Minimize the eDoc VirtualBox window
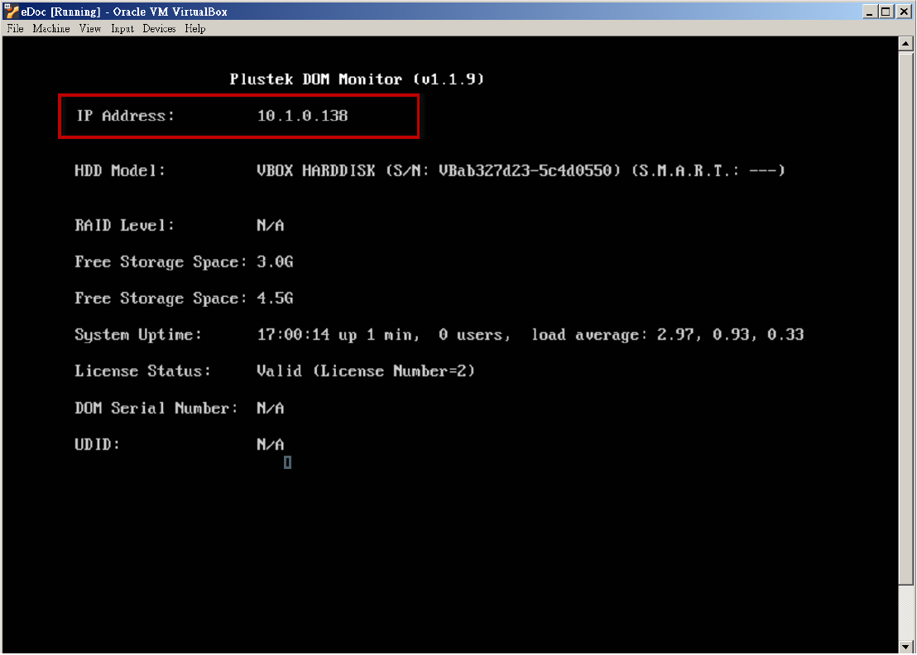This screenshot has width=917, height=655. 870,12
